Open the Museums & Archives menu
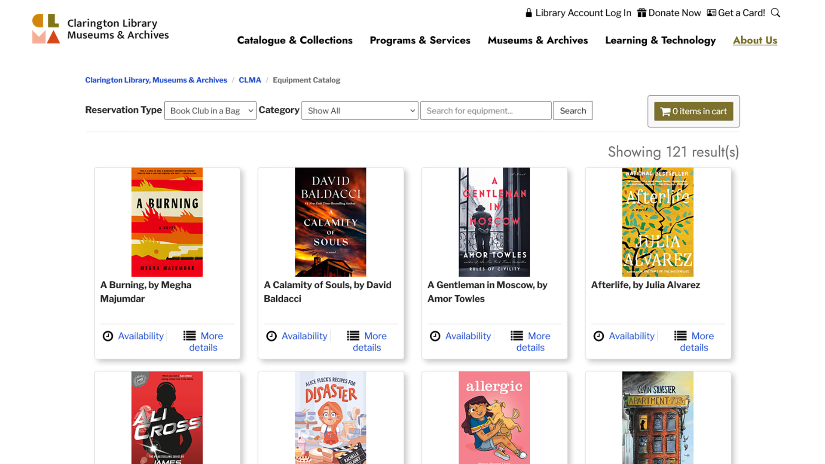Viewport: 825px width, 464px height. (538, 40)
